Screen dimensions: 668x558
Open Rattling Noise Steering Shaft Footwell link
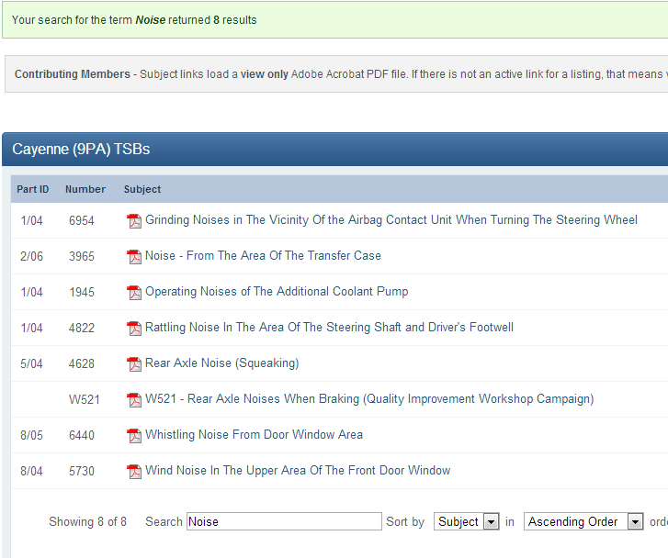(x=329, y=328)
